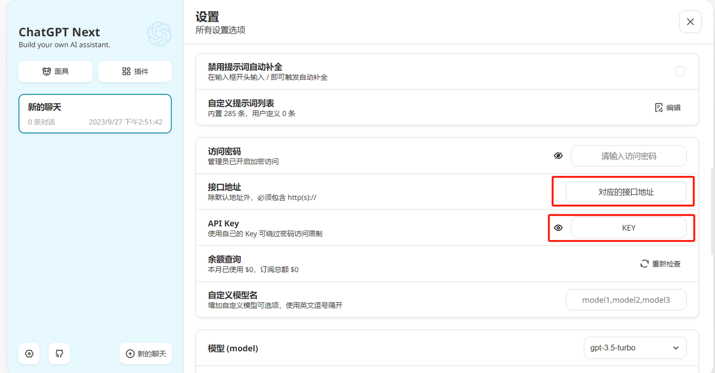Close the settings panel with X
The image size is (715, 373).
click(x=690, y=22)
